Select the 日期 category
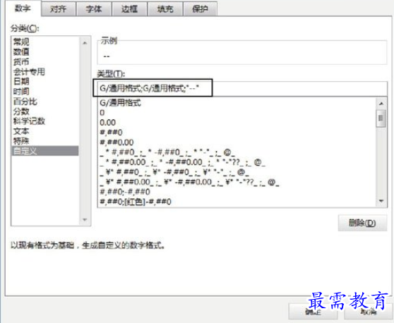This screenshot has height=323, width=394. (45, 82)
